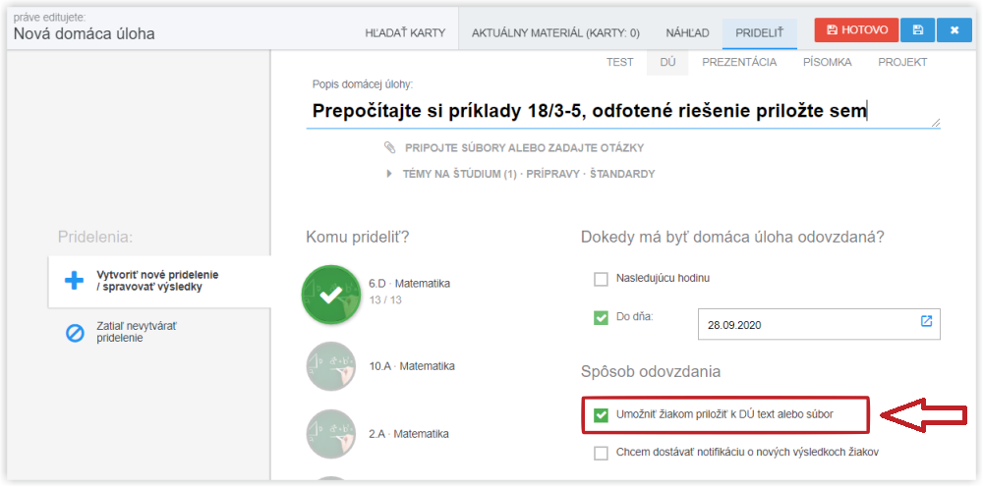Select the Písomka type tab
This screenshot has height=487, width=983.
827,63
